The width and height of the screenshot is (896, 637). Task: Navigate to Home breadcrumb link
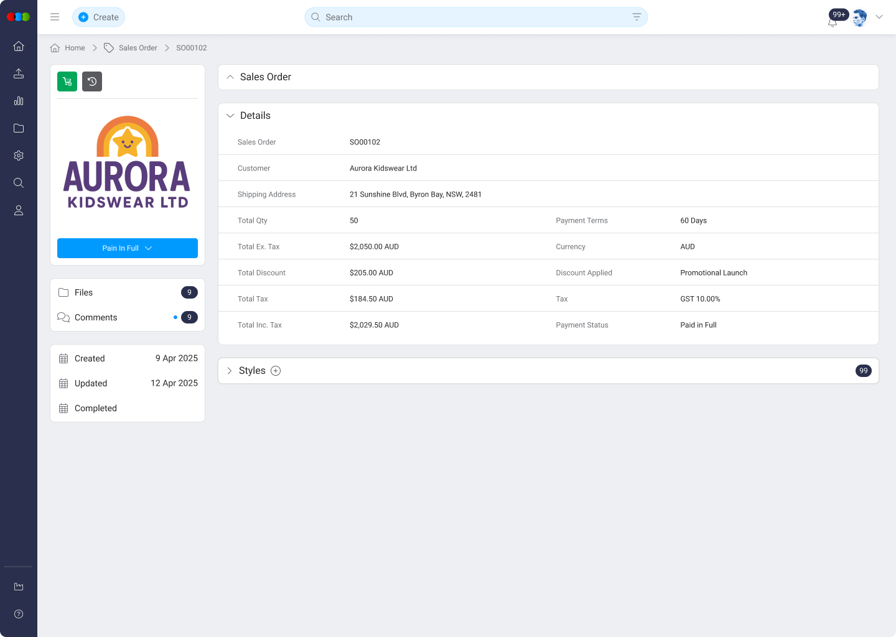[x=75, y=48]
